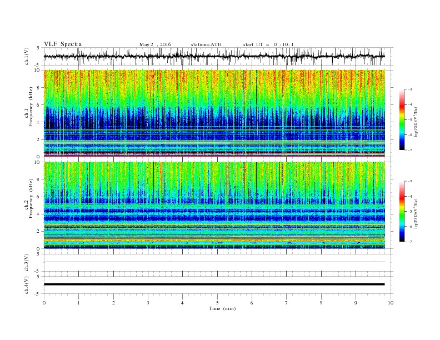Click the "VLF Spectra" title text
This screenshot has width=440, height=340.
[x=63, y=44]
